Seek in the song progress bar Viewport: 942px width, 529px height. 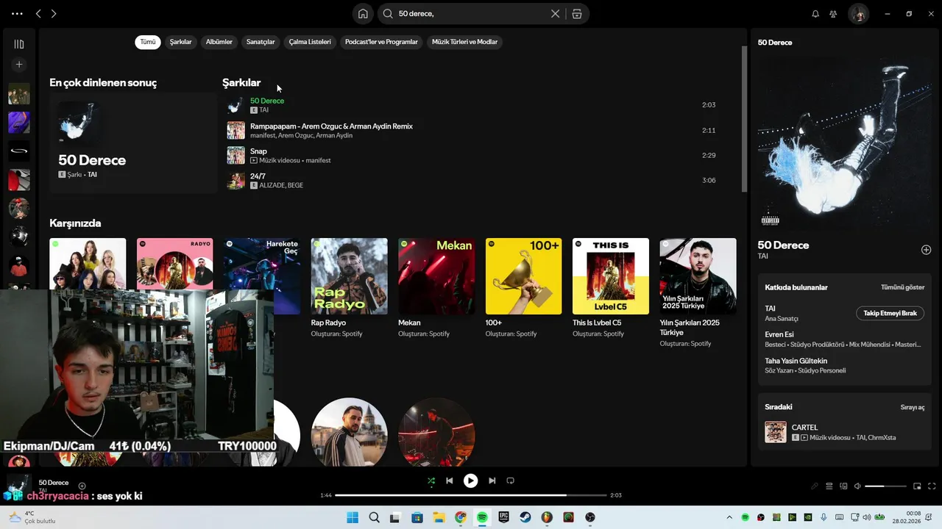click(x=470, y=495)
